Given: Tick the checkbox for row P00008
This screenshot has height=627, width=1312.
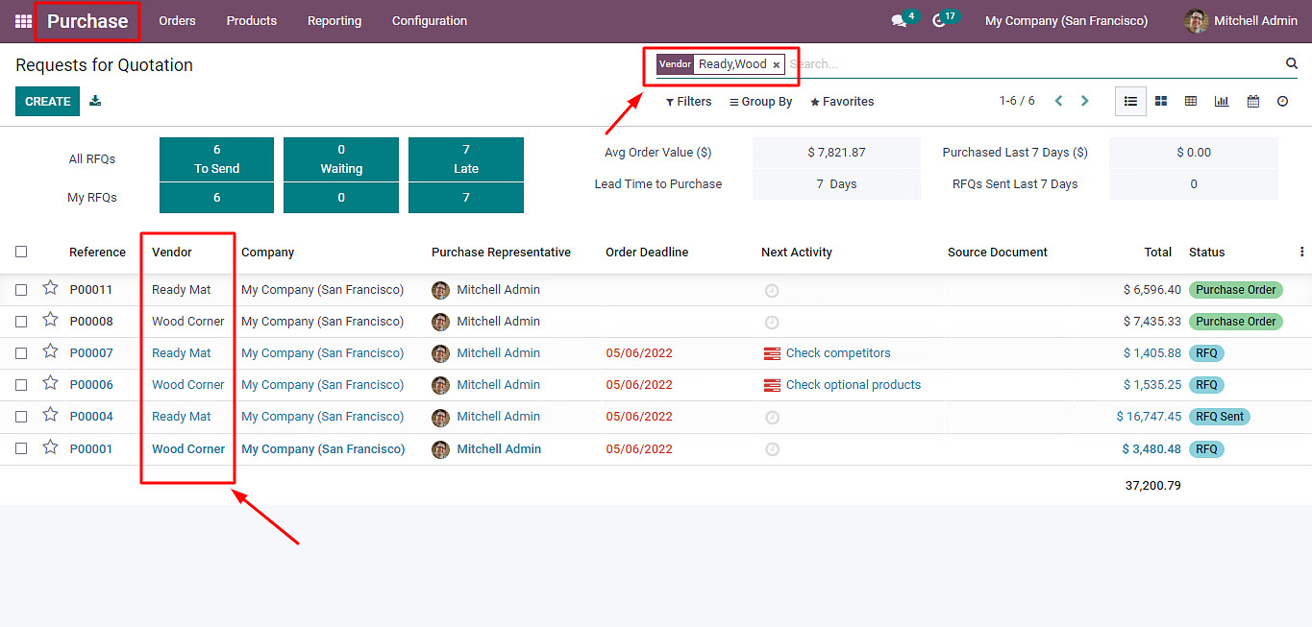Looking at the screenshot, I should [x=21, y=322].
